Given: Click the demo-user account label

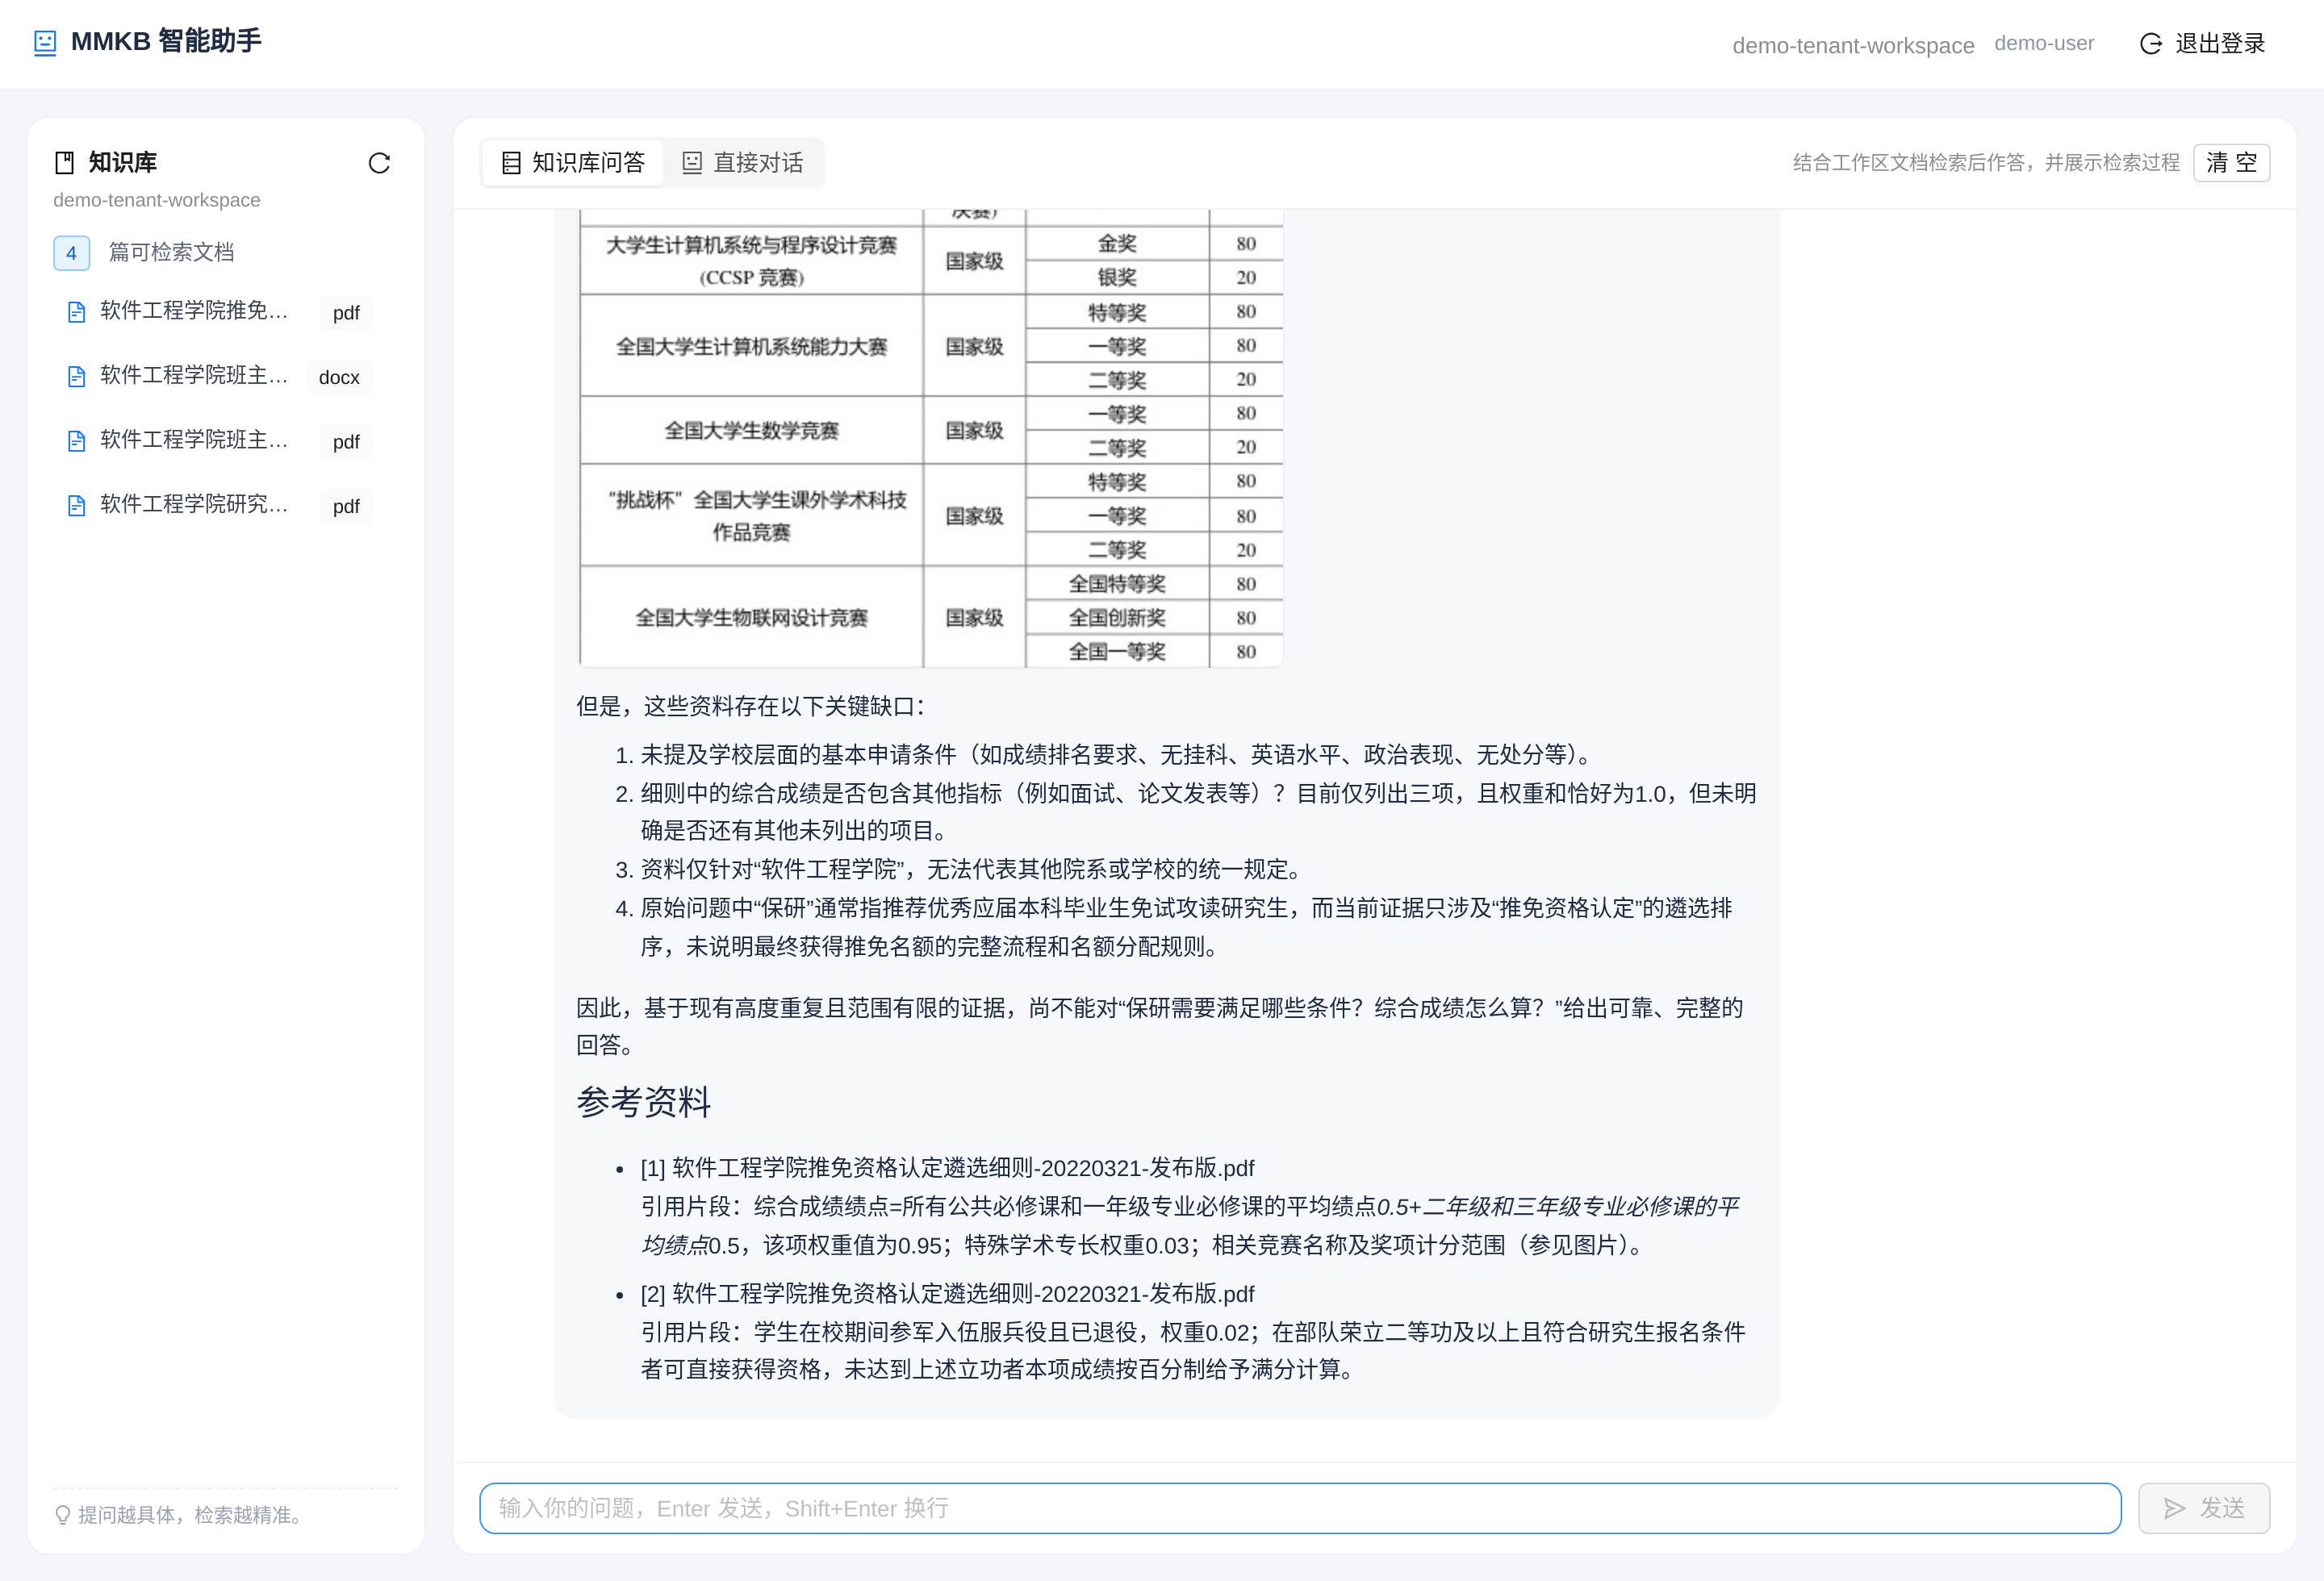Looking at the screenshot, I should pos(2043,44).
